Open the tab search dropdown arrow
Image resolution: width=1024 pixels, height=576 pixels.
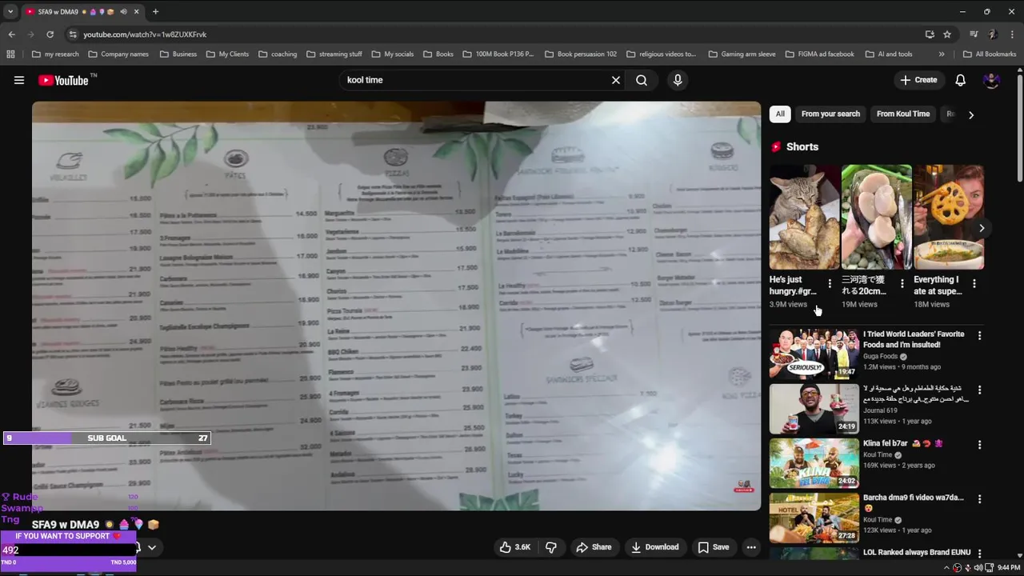[x=10, y=12]
